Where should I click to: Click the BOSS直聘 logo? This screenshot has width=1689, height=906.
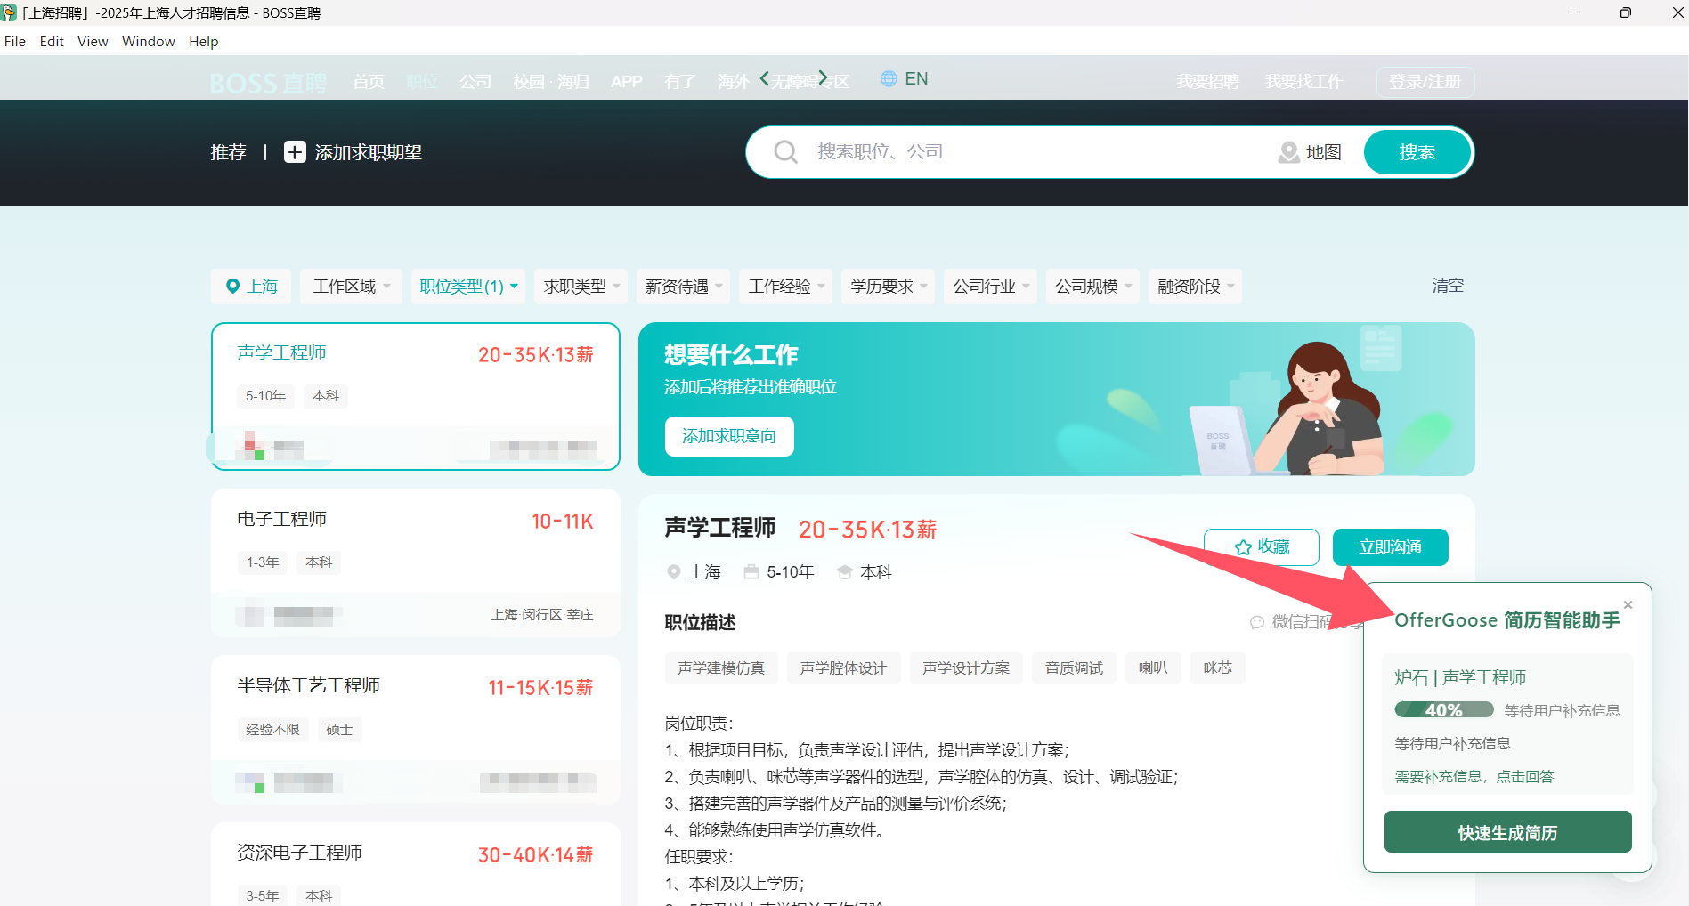click(268, 83)
